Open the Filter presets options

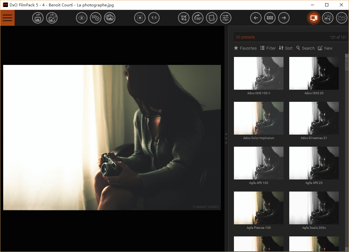(x=268, y=48)
